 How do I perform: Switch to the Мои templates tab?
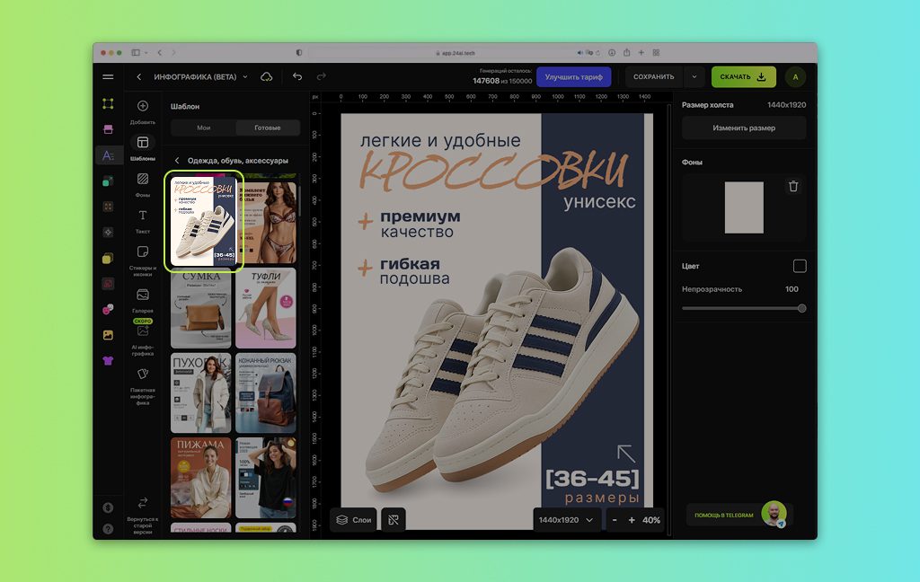pos(204,128)
